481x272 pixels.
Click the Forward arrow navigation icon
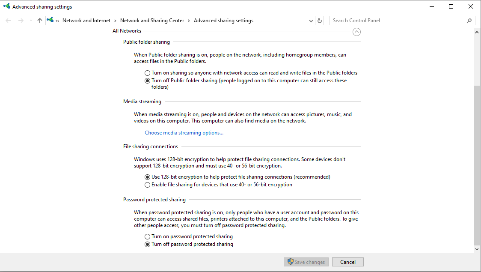[x=21, y=21]
